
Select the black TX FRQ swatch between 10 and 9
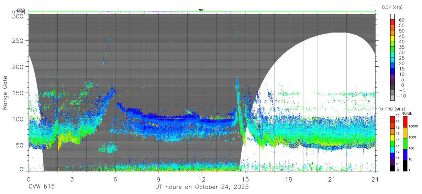pyautogui.click(x=392, y=168)
